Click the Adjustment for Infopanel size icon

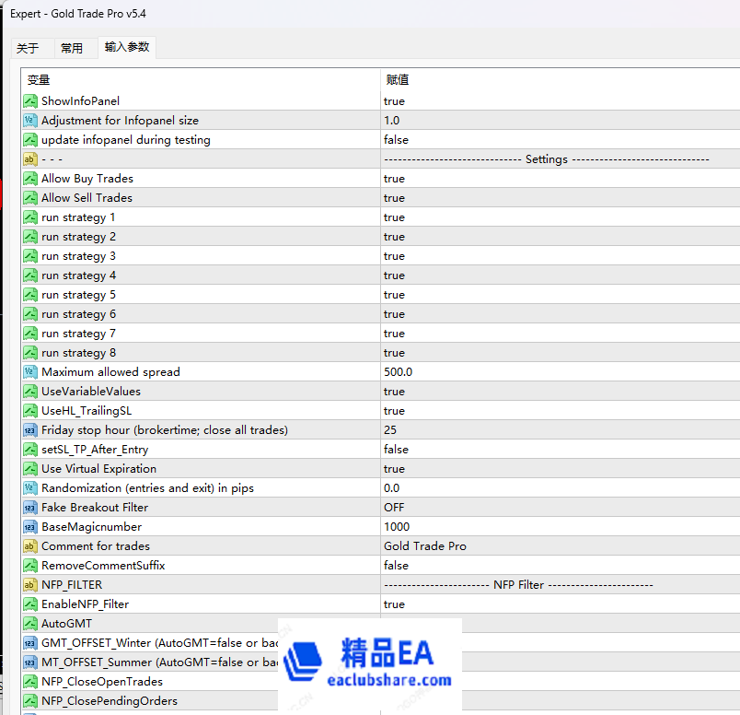tap(29, 121)
